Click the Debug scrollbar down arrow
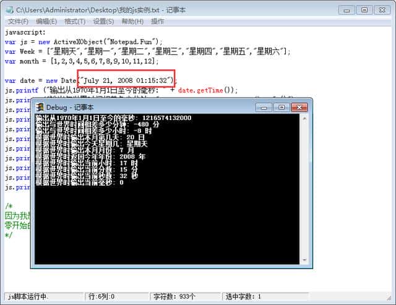The height and width of the screenshot is (305, 396). (x=304, y=260)
